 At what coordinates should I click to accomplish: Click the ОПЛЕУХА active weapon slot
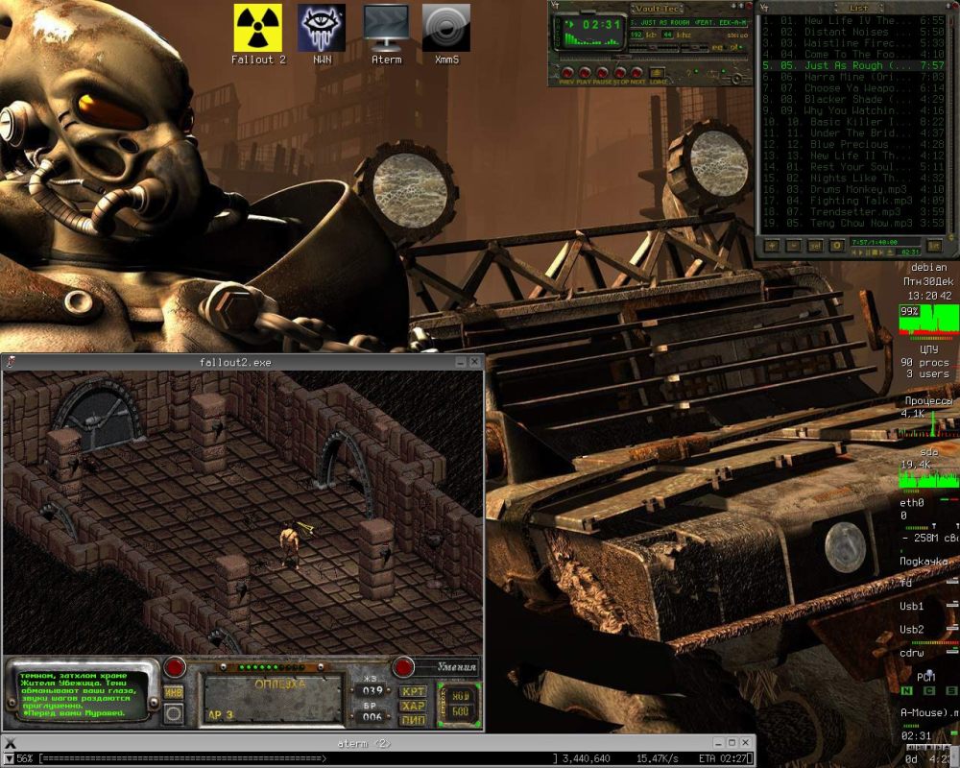pos(273,700)
